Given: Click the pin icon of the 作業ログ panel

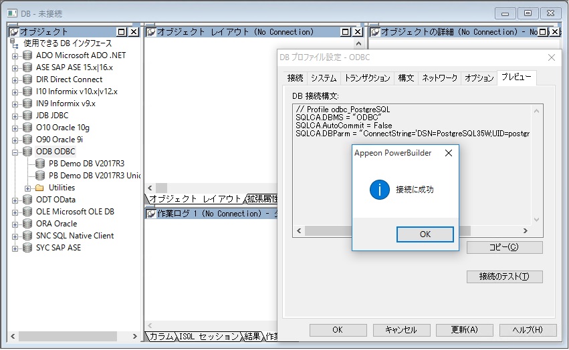Looking at the screenshot, I should pos(151,214).
